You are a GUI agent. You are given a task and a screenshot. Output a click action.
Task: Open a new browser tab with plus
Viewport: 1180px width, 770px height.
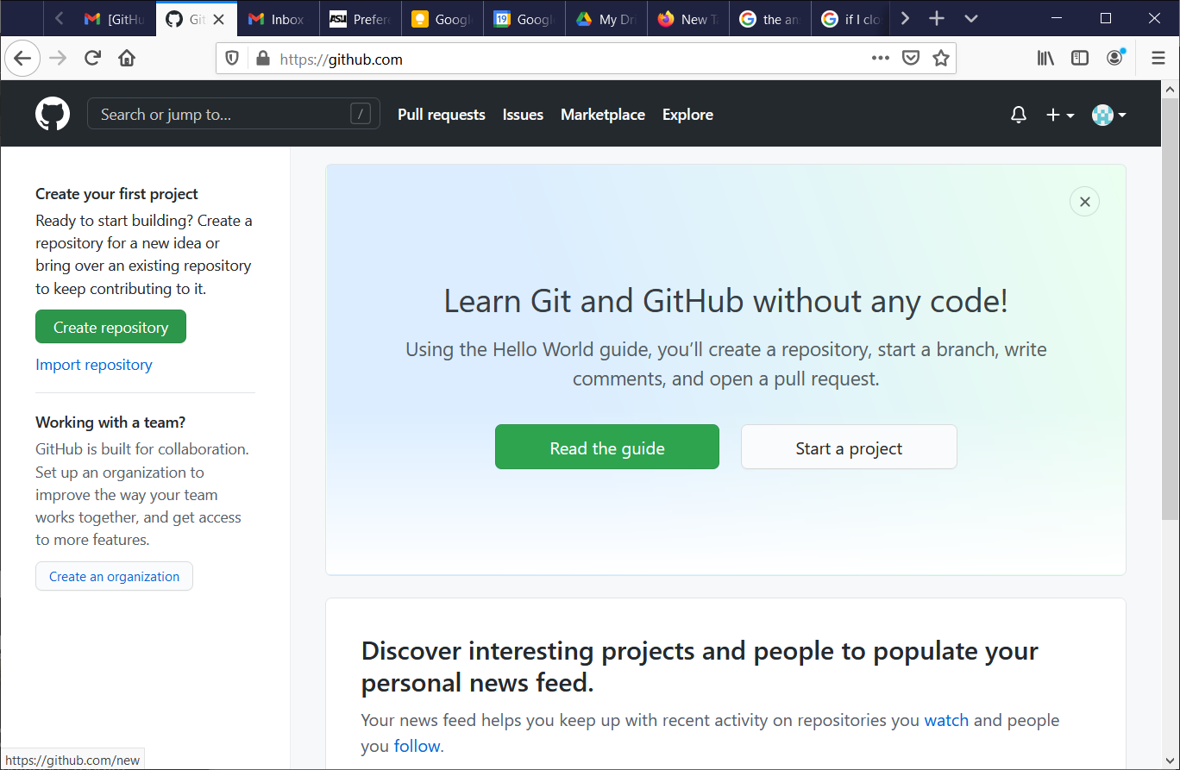[937, 19]
